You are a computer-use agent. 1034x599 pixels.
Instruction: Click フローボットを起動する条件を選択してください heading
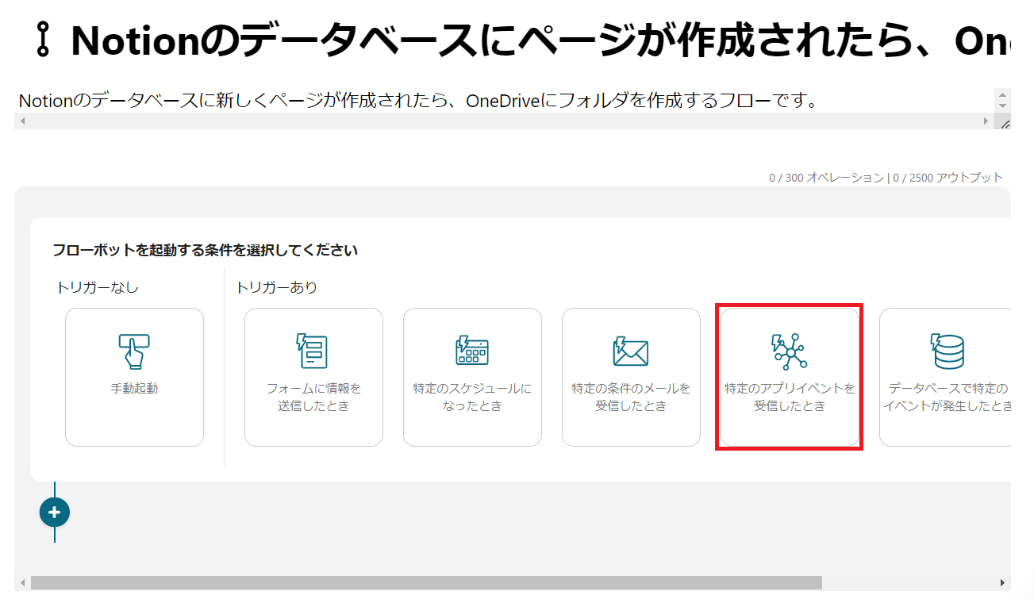coord(205,251)
